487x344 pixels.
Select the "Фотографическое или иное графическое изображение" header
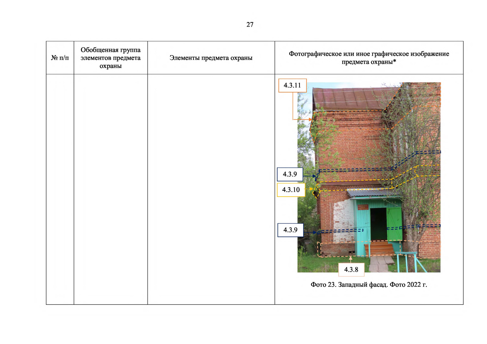tap(369, 58)
